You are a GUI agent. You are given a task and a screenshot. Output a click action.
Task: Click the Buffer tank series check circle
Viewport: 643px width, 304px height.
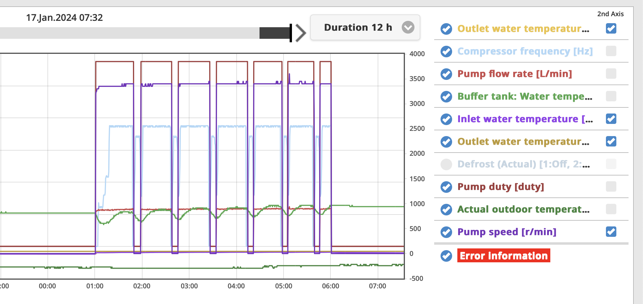[446, 96]
